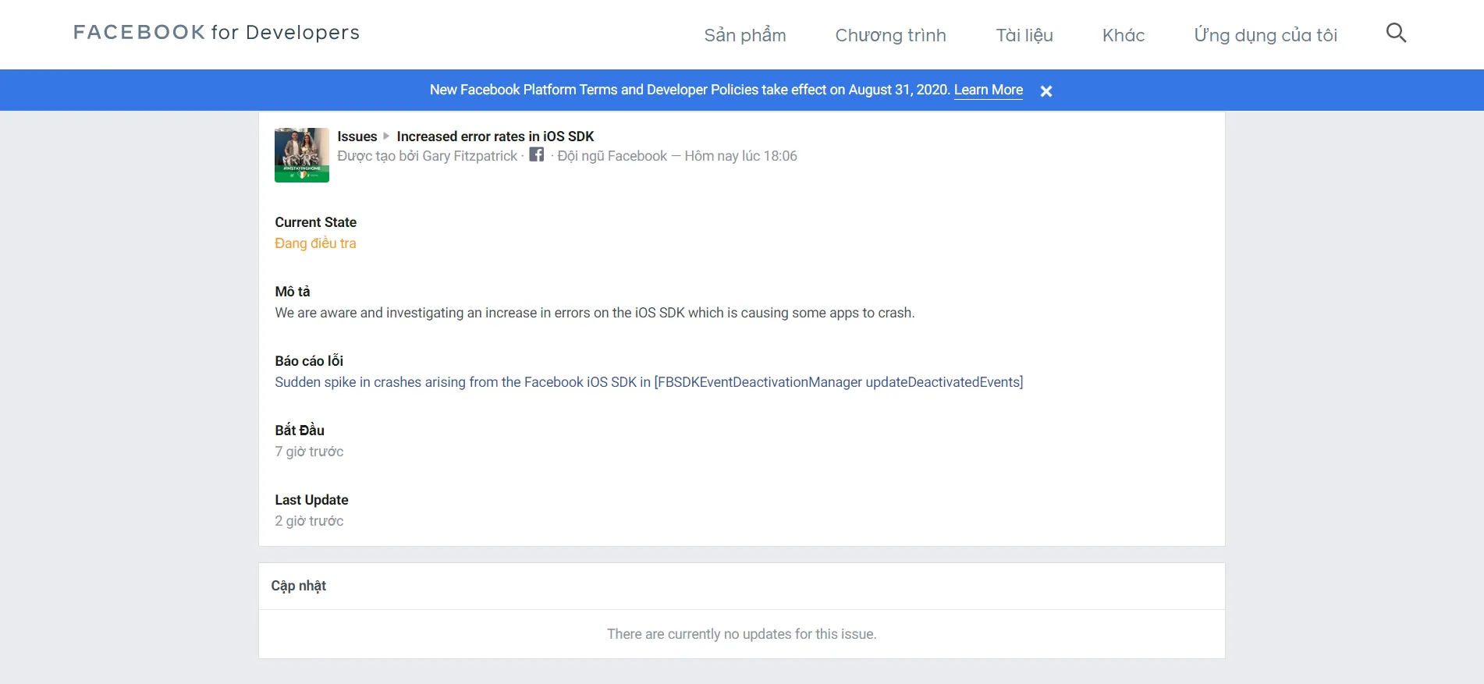Open the Sản phẩm menu
The width and height of the screenshot is (1484, 684).
(x=745, y=35)
